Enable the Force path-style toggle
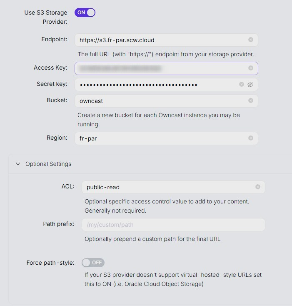Viewport: 292px width, 306px height. pos(93,263)
